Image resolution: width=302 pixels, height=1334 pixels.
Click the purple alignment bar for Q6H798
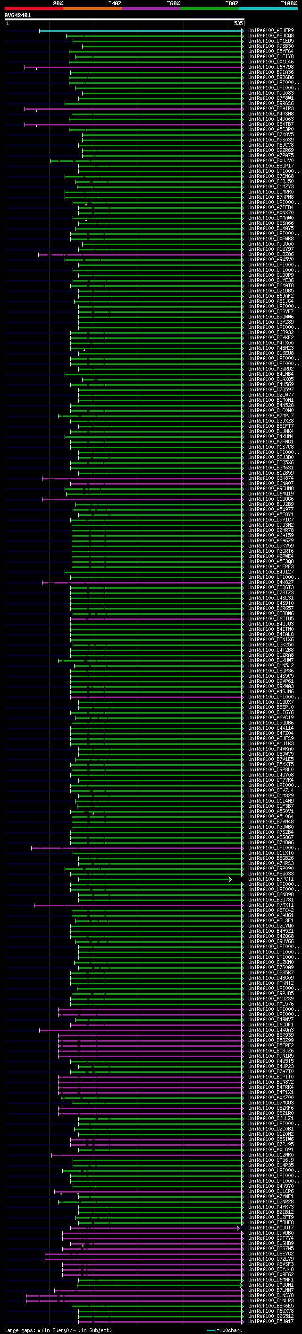(134, 67)
